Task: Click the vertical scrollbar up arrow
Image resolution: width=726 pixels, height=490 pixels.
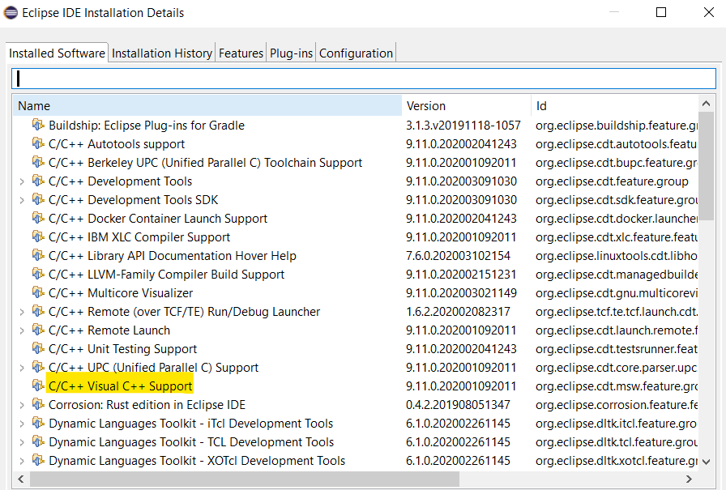Action: coord(706,104)
